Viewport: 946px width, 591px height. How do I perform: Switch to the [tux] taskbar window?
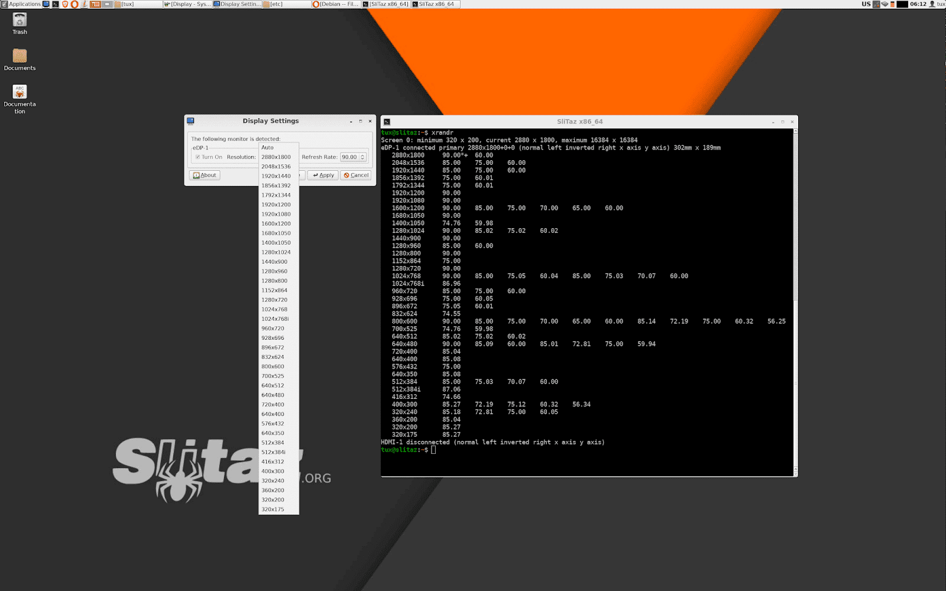(x=138, y=4)
